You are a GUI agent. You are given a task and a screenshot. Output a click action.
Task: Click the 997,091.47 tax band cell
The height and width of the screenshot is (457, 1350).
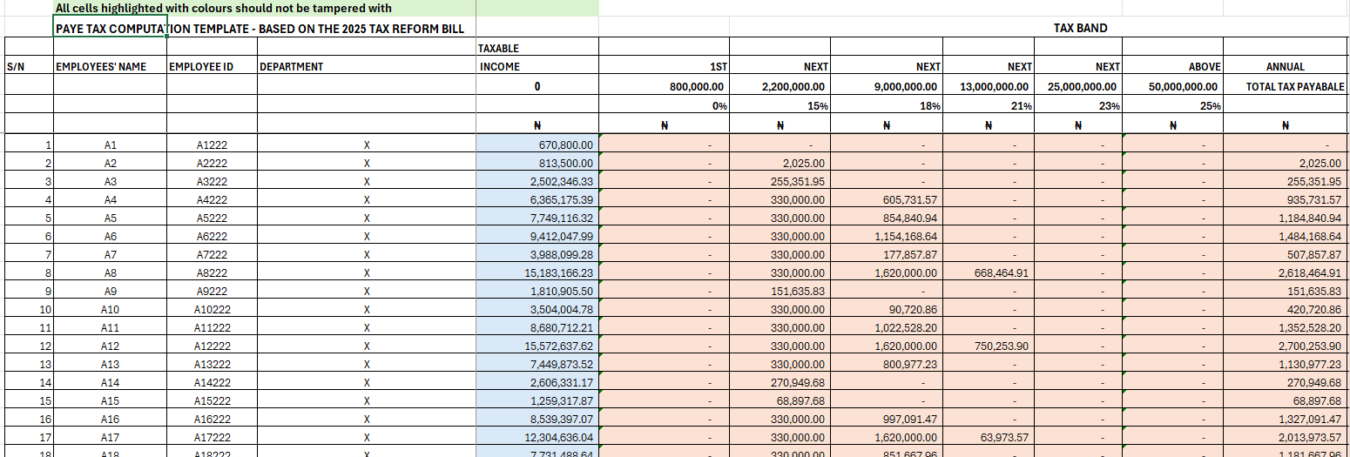(x=887, y=419)
